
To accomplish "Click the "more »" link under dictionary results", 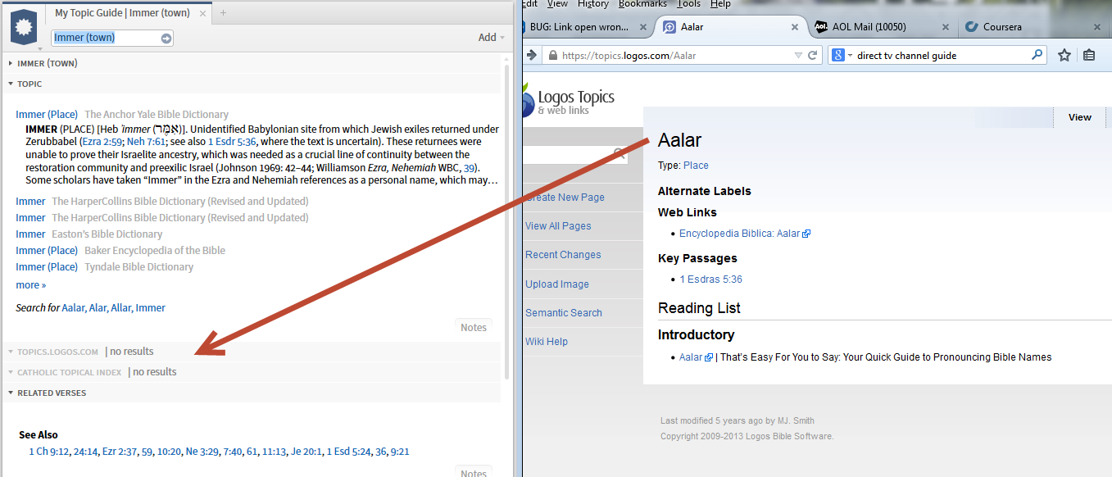I will 30,284.
